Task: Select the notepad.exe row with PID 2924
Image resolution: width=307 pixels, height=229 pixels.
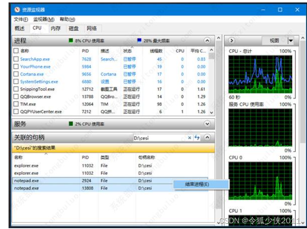Action: pos(110,181)
